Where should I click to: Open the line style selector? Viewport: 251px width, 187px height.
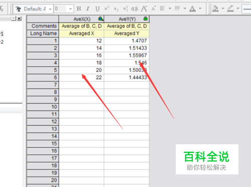(246, 9)
